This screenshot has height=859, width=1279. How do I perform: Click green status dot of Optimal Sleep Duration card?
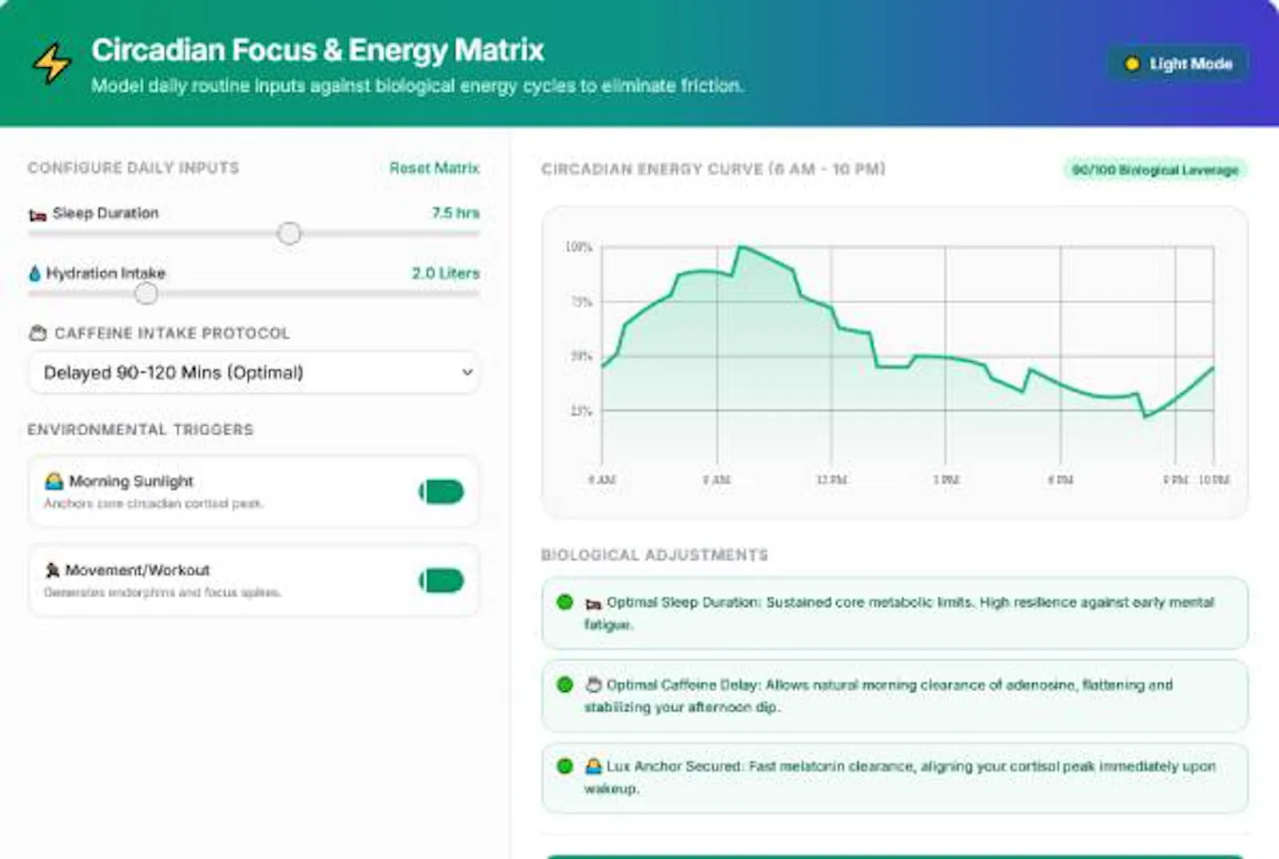coord(564,602)
